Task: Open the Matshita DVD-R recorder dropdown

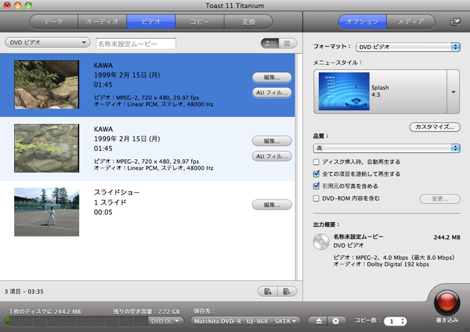Action: pyautogui.click(x=246, y=321)
